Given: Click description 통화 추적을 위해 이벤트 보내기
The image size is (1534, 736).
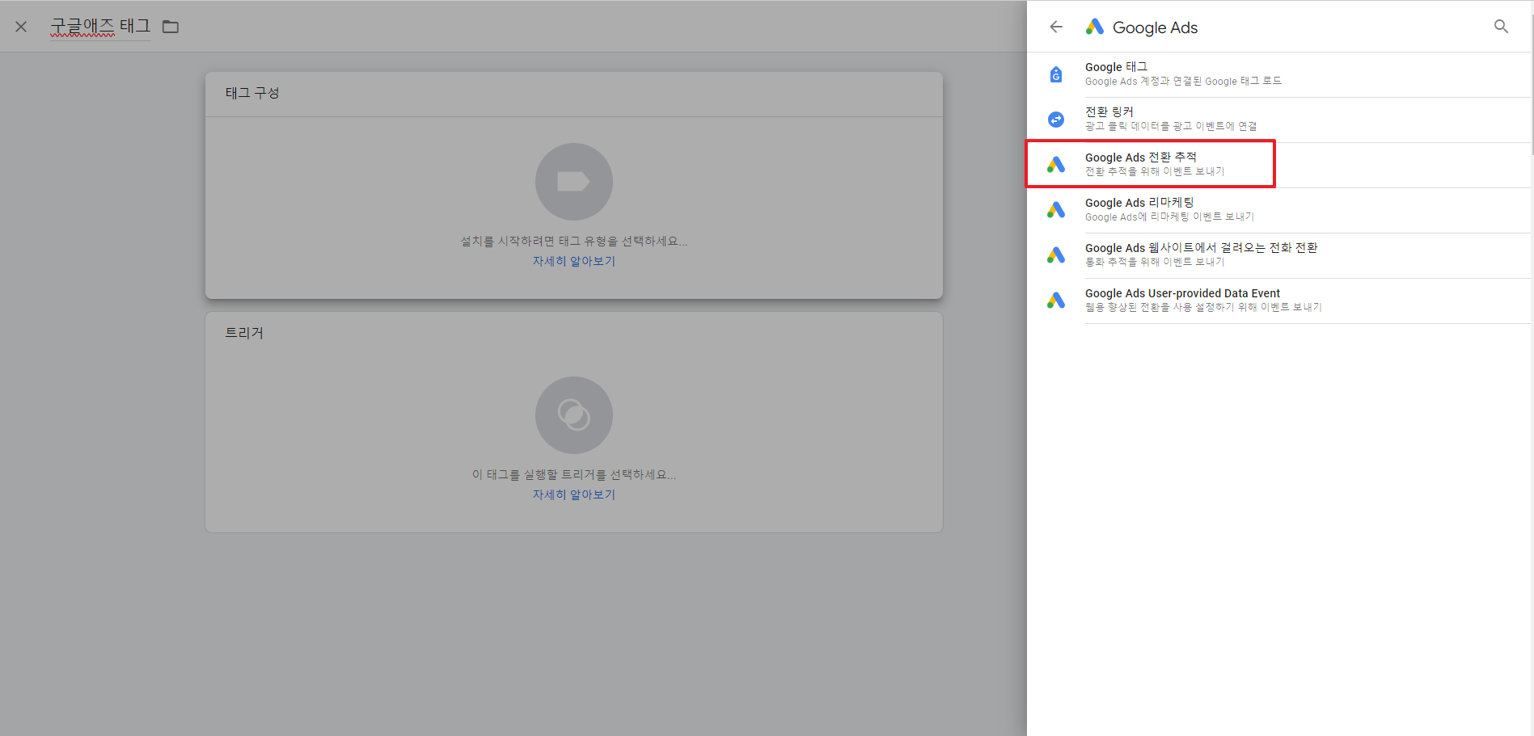Looking at the screenshot, I should (1155, 262).
